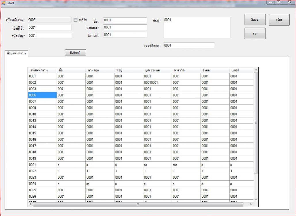Viewport: 296px width, 216px height.
Task: Click the ชื่อผู้ใช้ input field
Action: point(49,28)
